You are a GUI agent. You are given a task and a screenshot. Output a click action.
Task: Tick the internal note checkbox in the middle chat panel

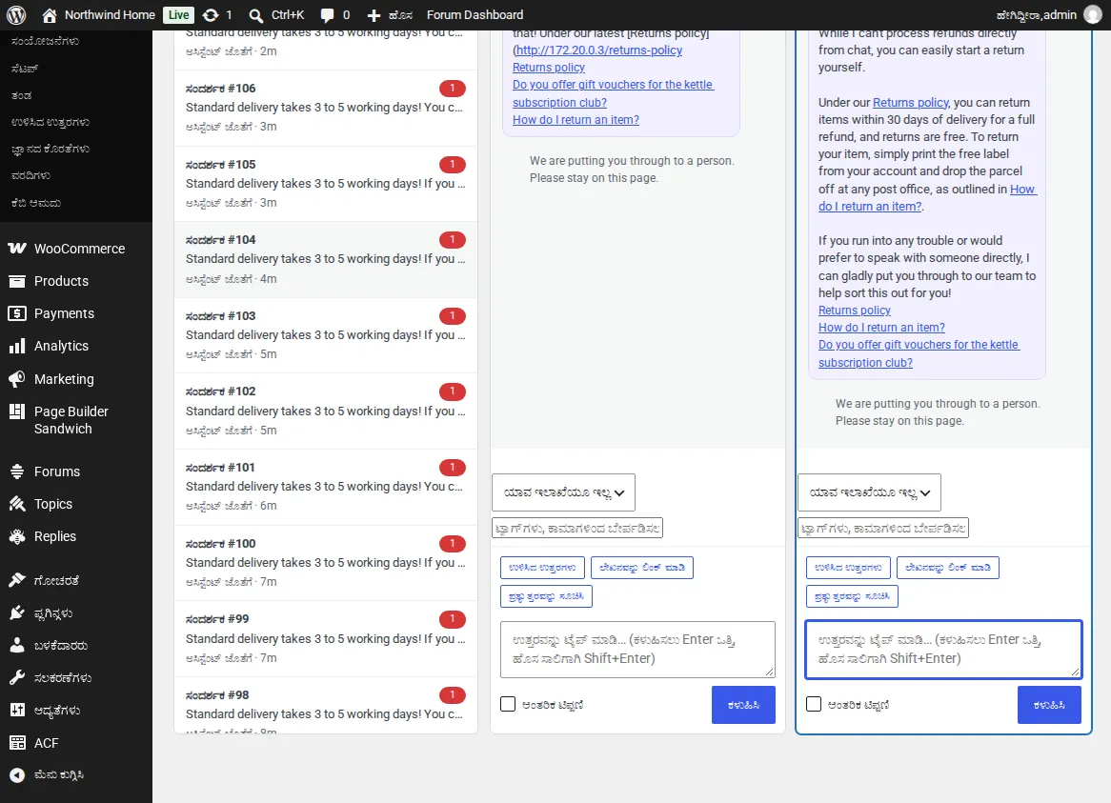tap(508, 704)
